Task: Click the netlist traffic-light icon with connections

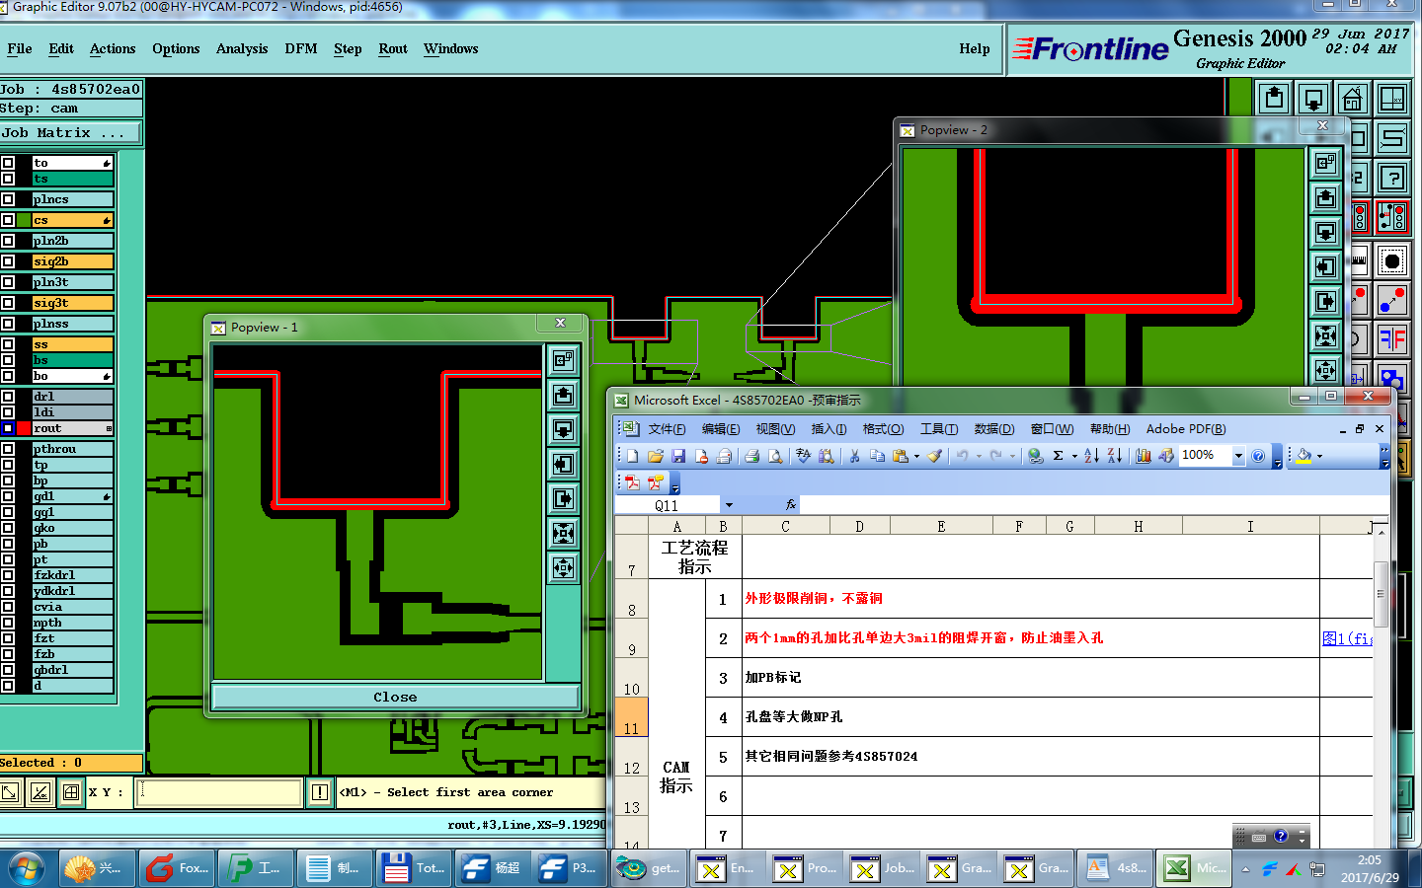Action: click(x=1392, y=217)
